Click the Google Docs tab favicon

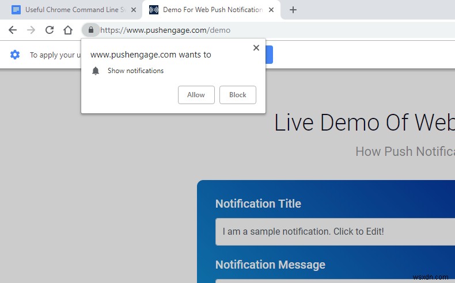click(16, 10)
